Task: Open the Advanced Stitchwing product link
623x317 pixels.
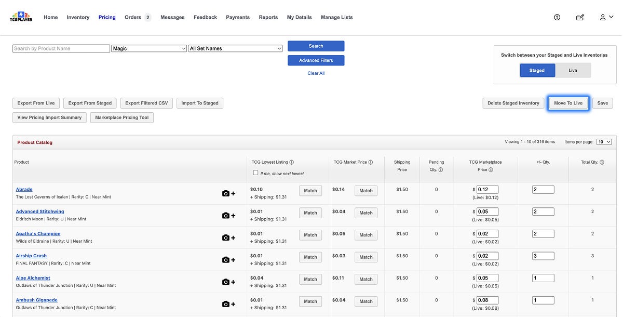Action: click(x=40, y=212)
